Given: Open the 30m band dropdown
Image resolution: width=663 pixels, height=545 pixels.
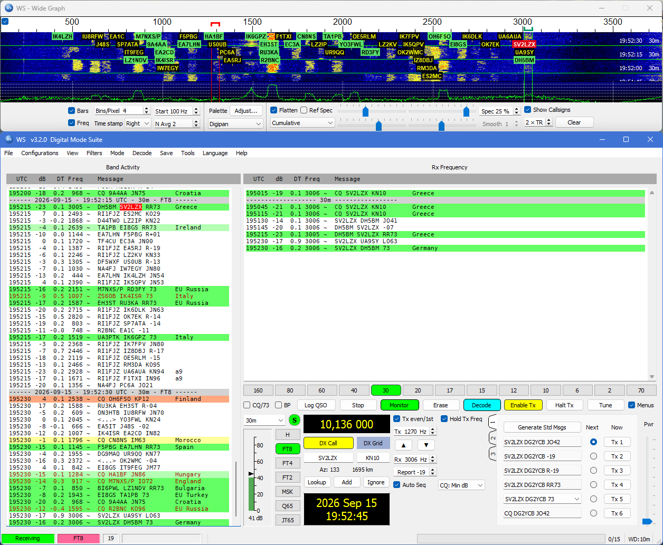Looking at the screenshot, I should click(264, 420).
